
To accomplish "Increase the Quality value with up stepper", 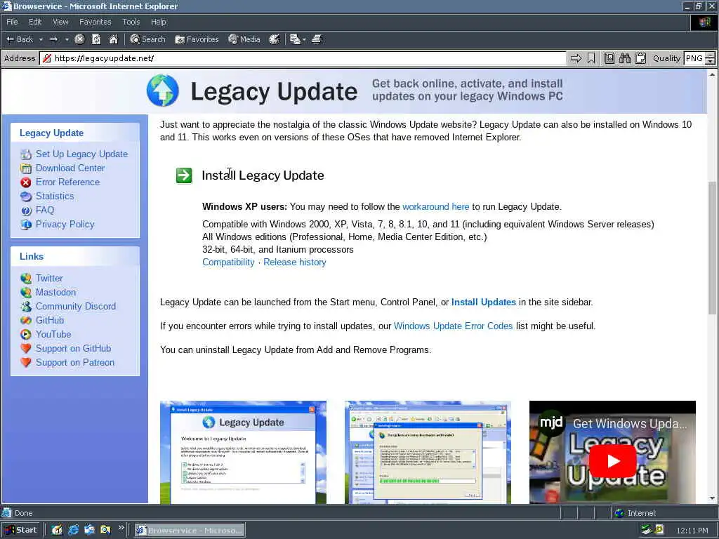I will pos(710,55).
